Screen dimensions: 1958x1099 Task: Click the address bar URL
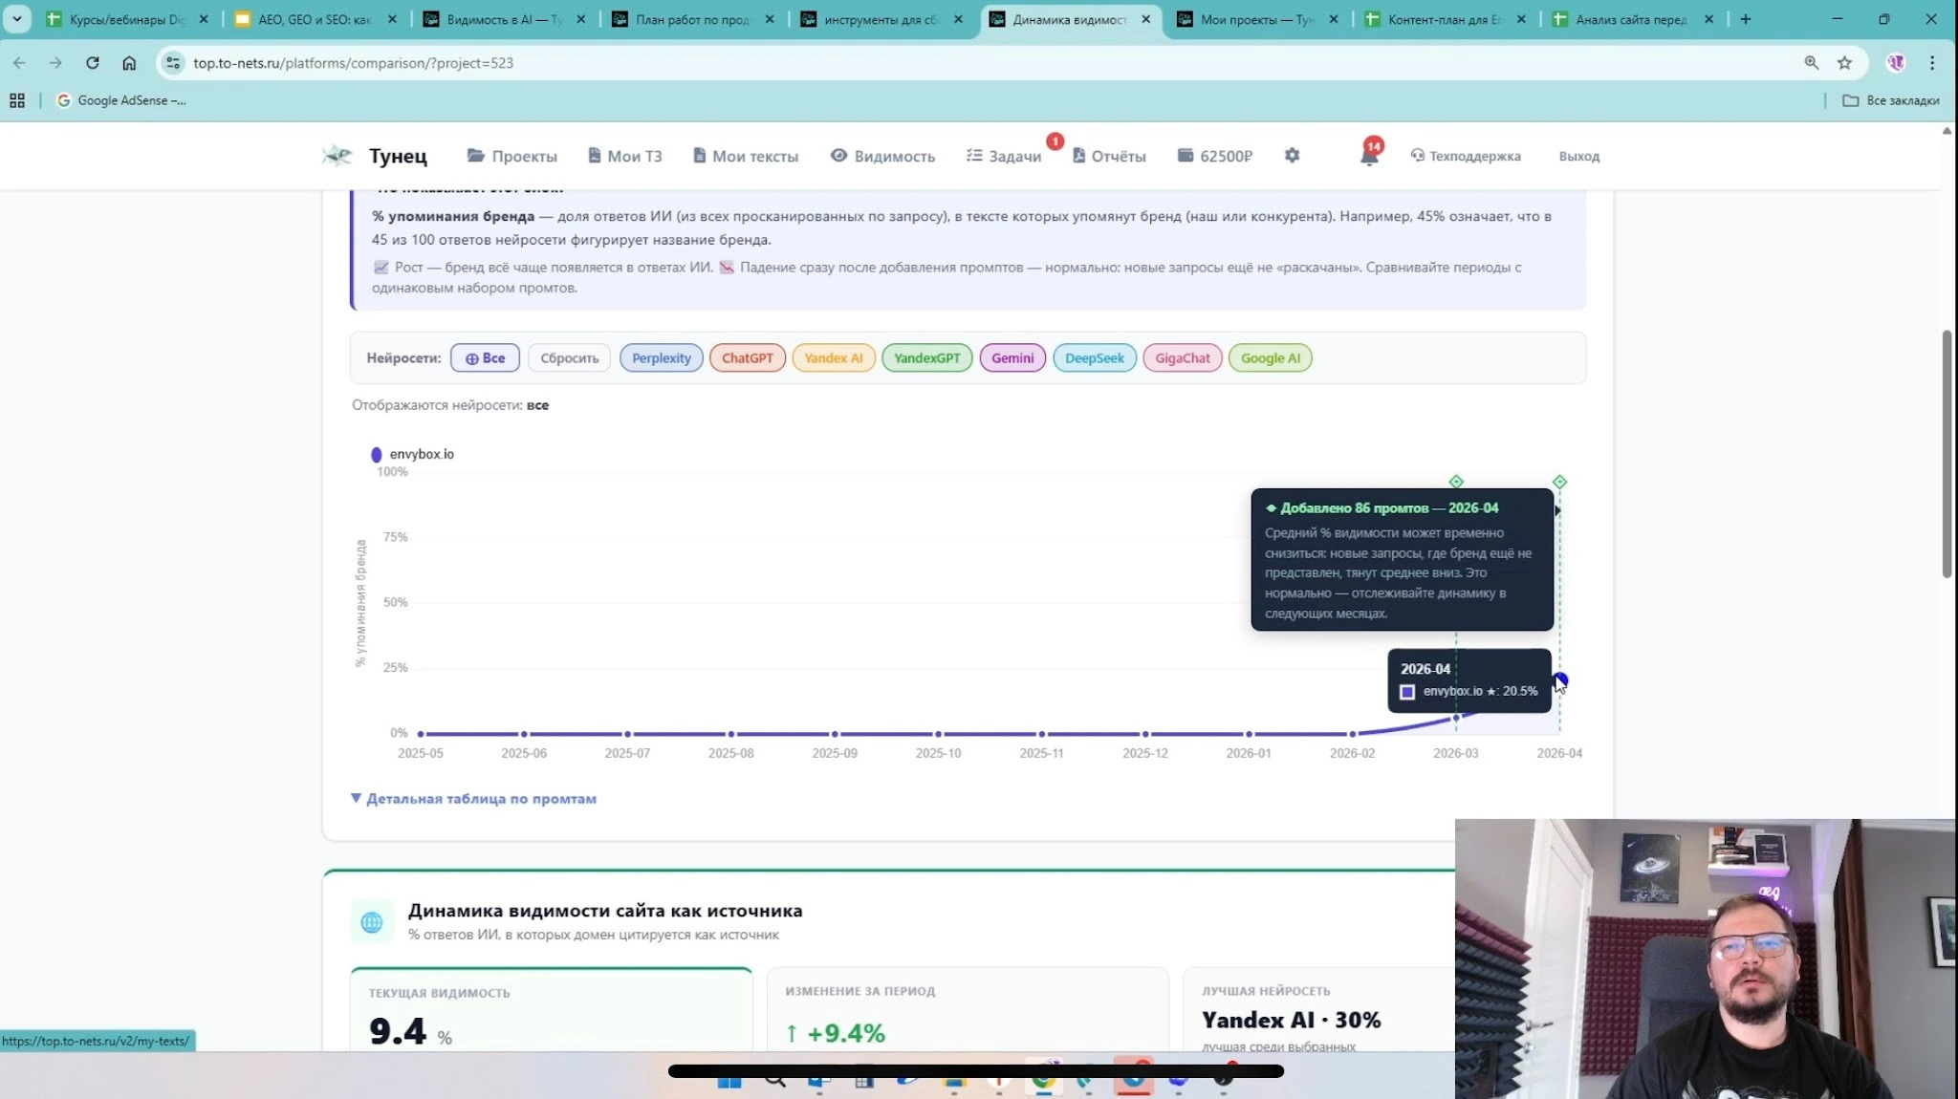(x=354, y=63)
